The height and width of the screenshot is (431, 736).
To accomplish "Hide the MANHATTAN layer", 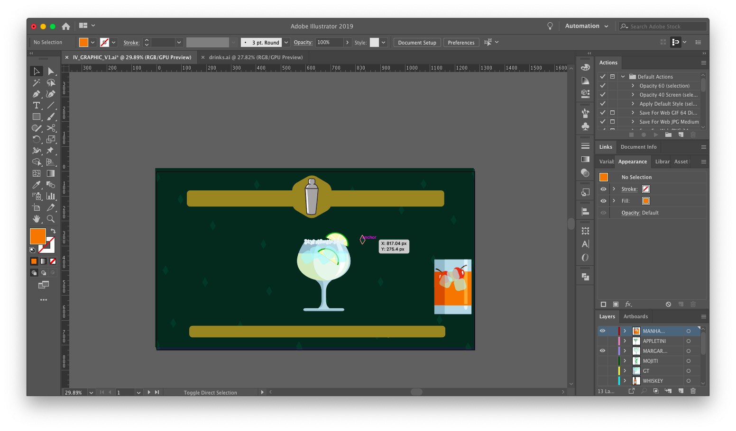I will tap(602, 331).
